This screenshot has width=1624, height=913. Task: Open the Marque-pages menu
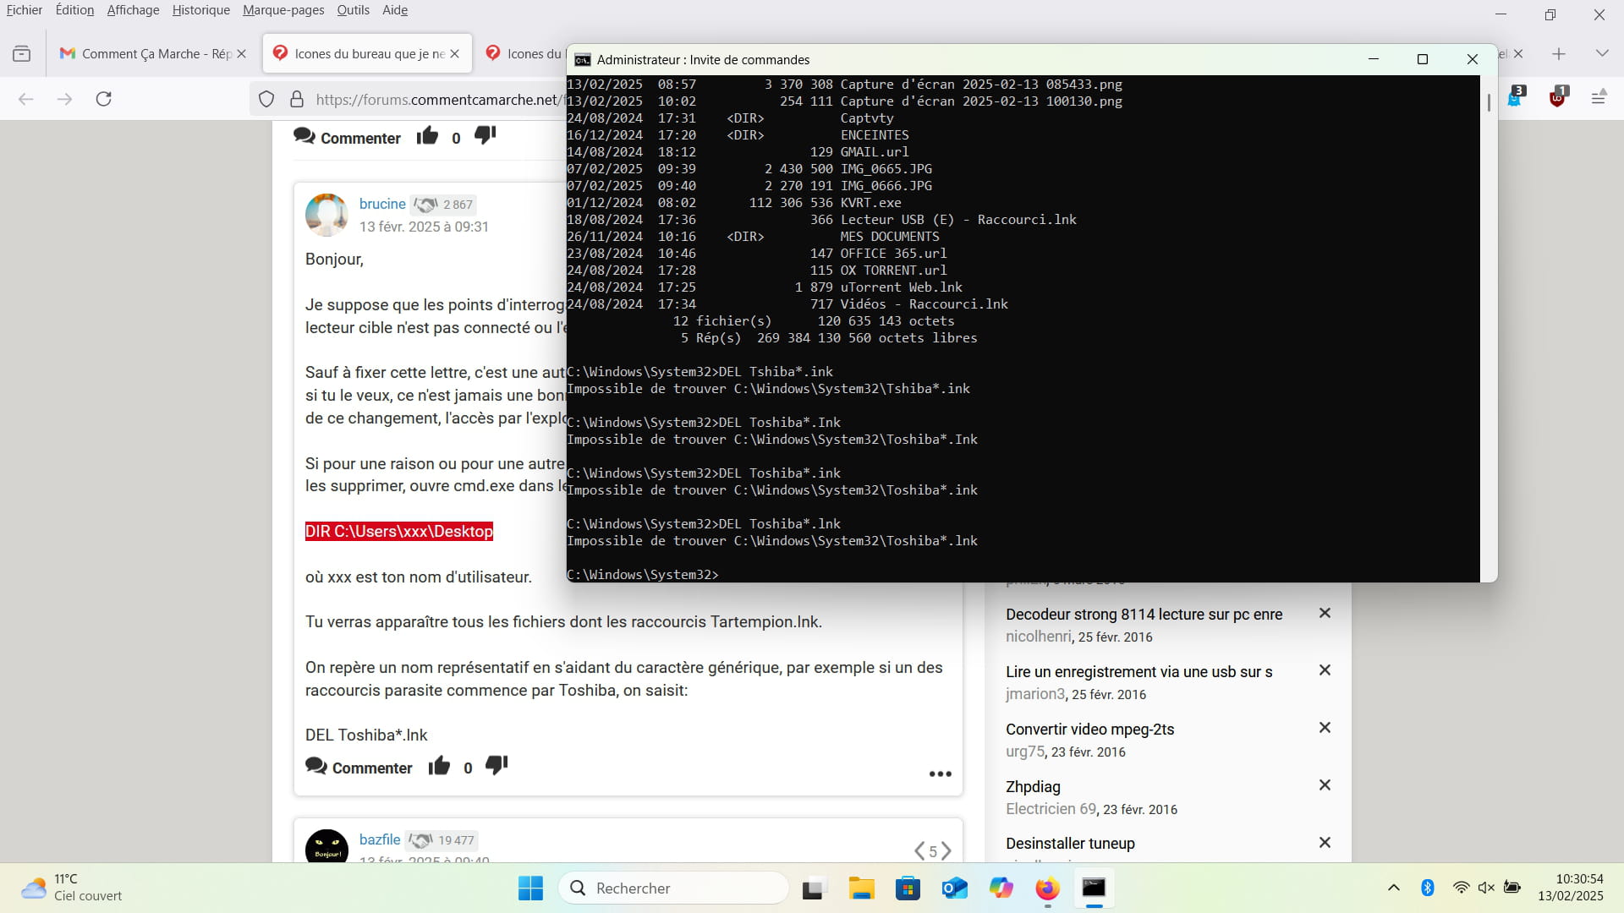[283, 10]
